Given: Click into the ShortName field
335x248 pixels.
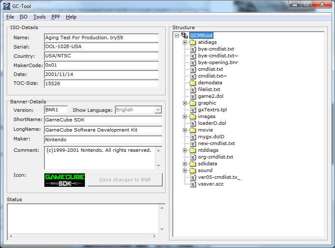Looking at the screenshot, I should click(103, 120).
